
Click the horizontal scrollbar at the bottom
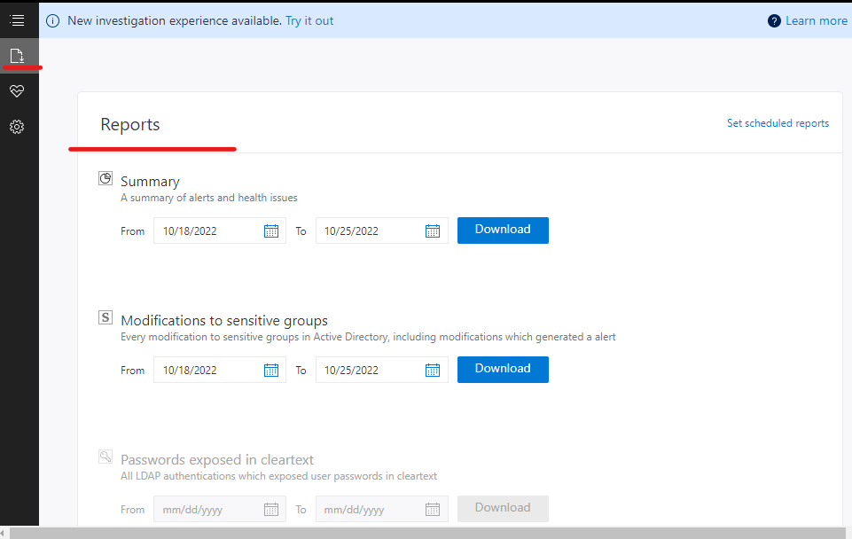[x=427, y=533]
